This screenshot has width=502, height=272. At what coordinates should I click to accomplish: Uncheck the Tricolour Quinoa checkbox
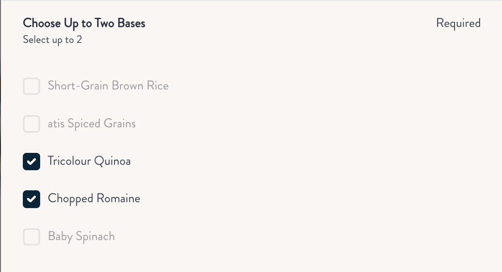coord(31,162)
